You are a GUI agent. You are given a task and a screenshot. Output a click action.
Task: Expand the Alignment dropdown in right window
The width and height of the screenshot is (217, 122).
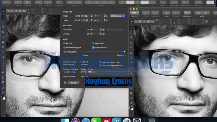[x=187, y=13]
